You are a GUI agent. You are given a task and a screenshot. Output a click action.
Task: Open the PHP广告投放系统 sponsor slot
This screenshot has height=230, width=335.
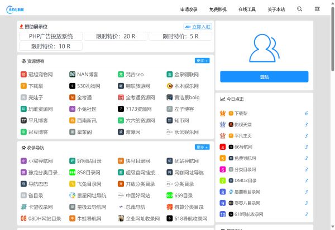click(51, 36)
